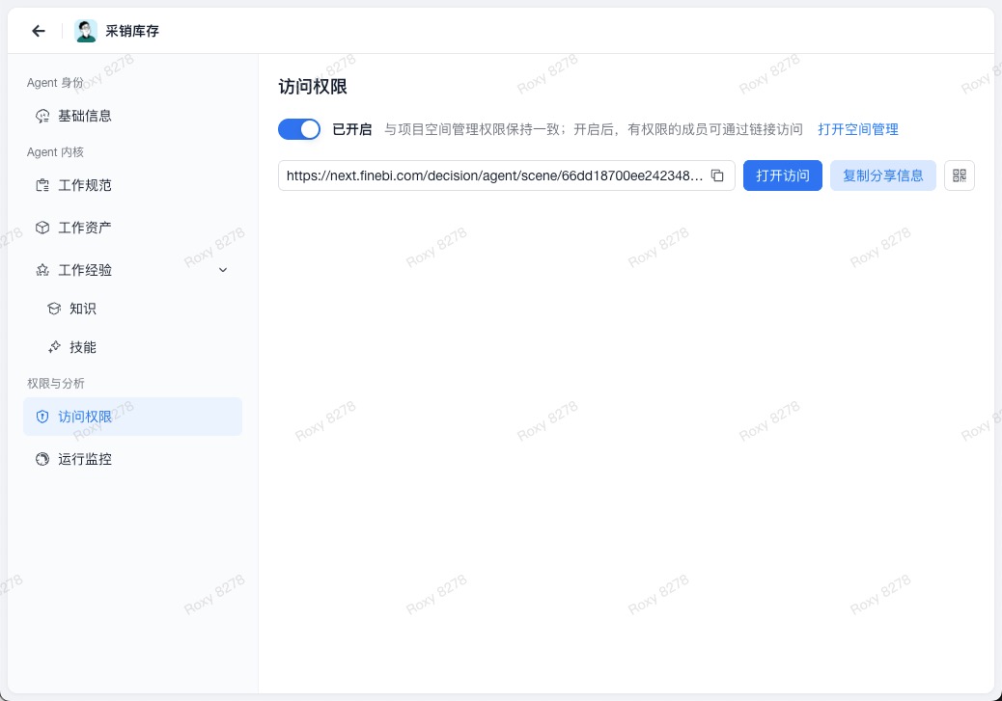Collapse the 工作经验 section chevron
This screenshot has width=1002, height=701.
tap(223, 270)
